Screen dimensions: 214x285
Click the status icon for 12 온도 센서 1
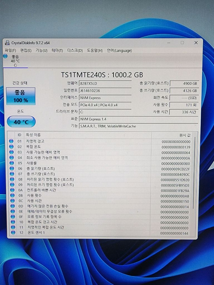click(x=13, y=232)
